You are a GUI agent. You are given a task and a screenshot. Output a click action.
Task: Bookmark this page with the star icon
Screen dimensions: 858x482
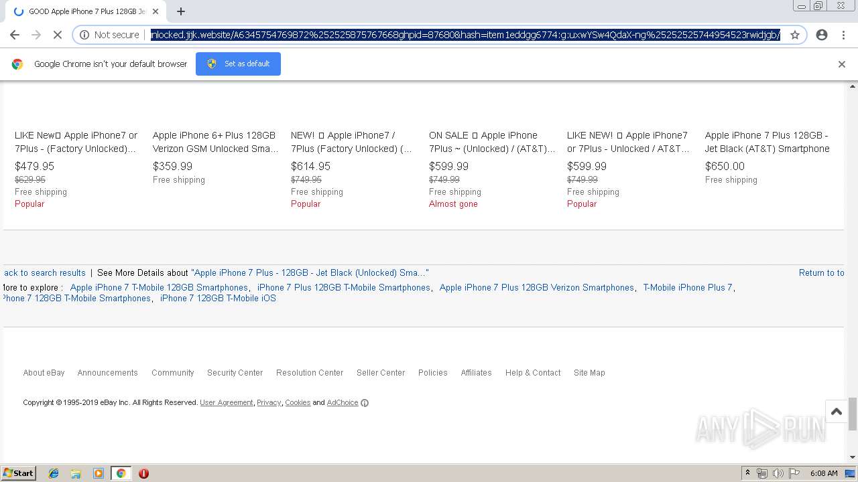(795, 35)
